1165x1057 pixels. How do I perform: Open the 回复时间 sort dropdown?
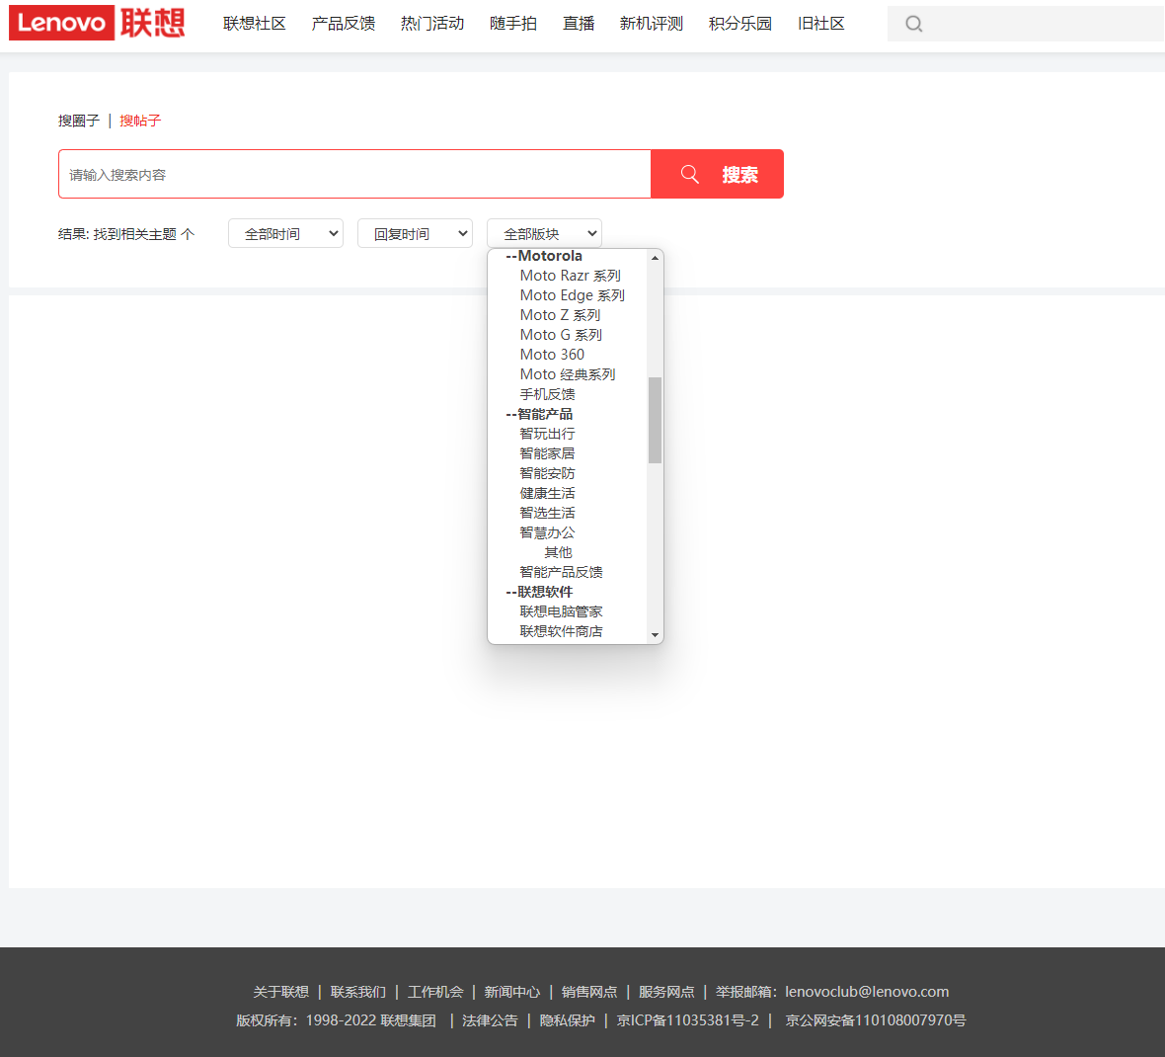pos(415,233)
